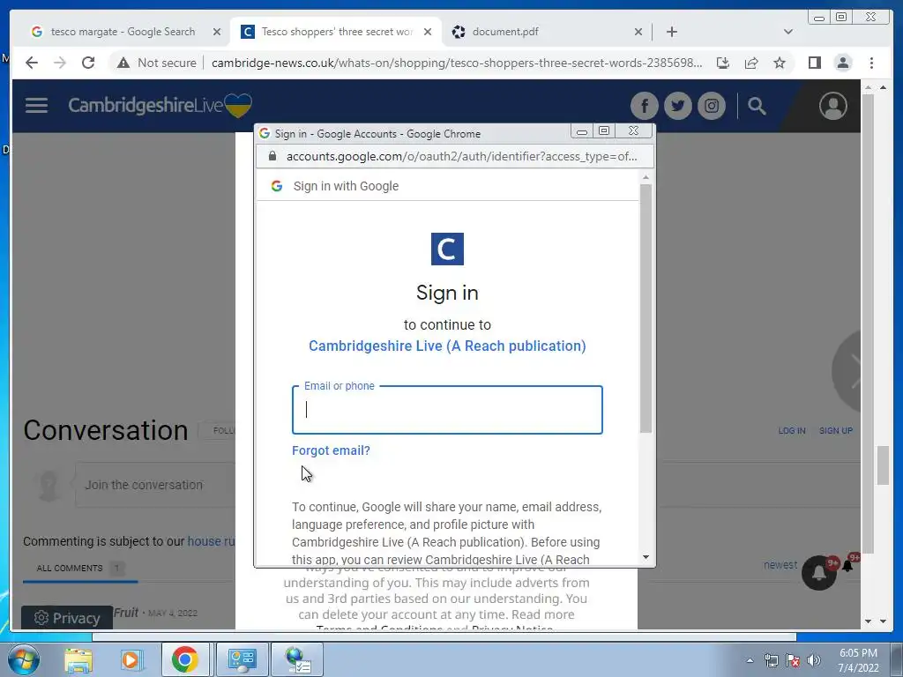This screenshot has height=677, width=903.
Task: Click Cambridgeshire Live (A Reach publication) link
Action: coord(447,346)
